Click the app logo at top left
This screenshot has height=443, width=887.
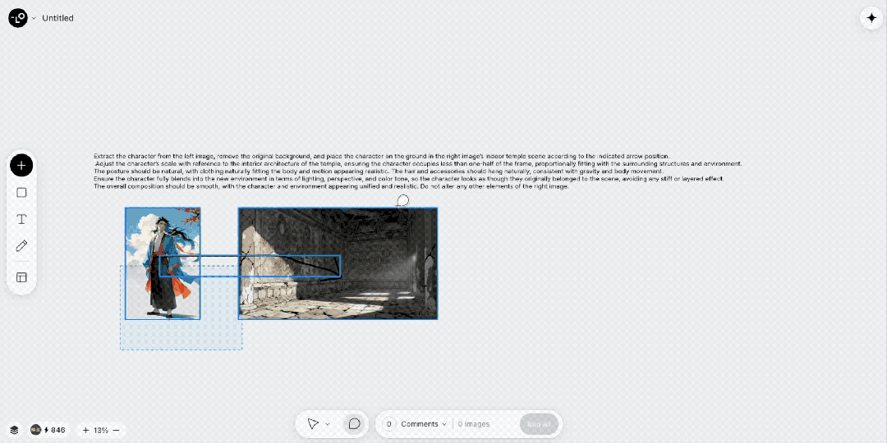coord(17,18)
